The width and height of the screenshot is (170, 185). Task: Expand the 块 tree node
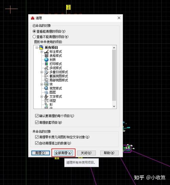click(41, 84)
